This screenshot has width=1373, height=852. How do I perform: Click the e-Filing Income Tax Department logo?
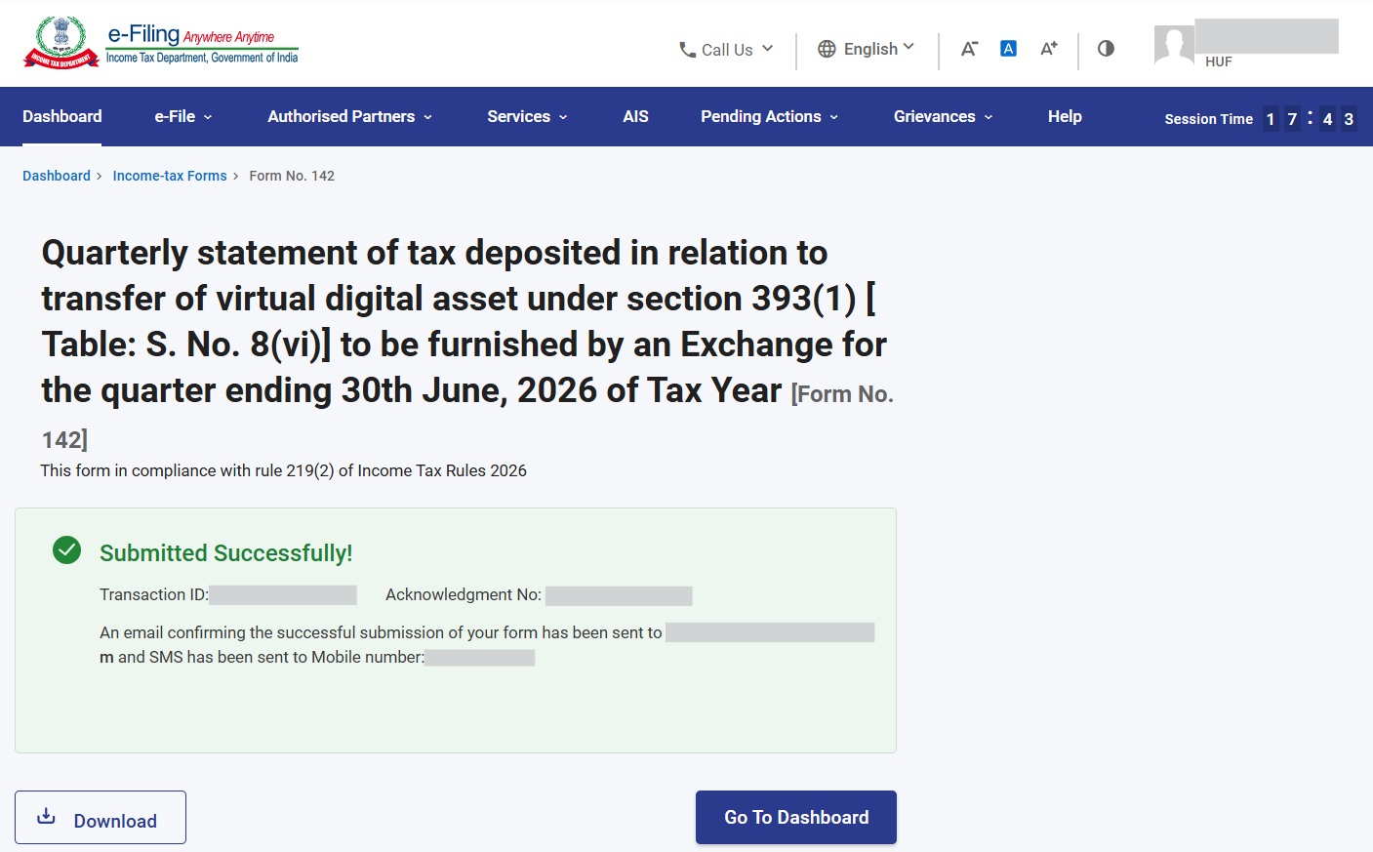(161, 43)
